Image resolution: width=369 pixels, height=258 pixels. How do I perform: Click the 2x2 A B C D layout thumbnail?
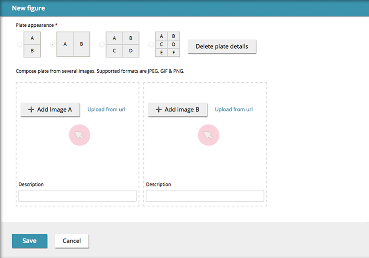pos(122,45)
